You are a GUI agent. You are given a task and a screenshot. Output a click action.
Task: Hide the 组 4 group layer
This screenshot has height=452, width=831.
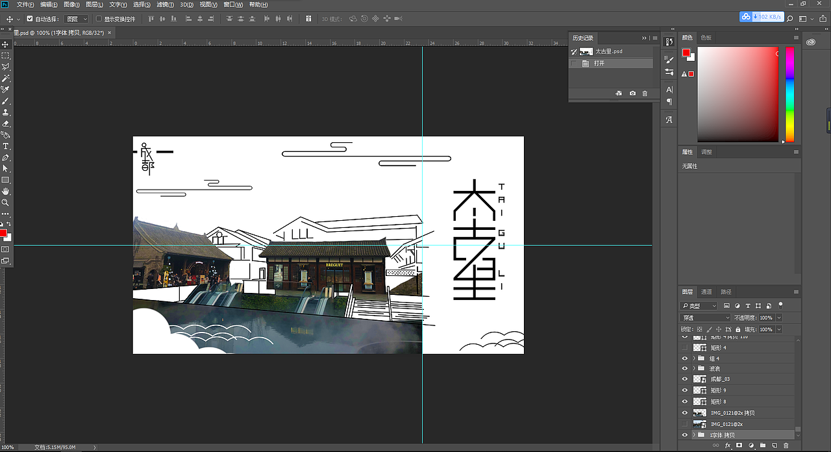point(684,358)
